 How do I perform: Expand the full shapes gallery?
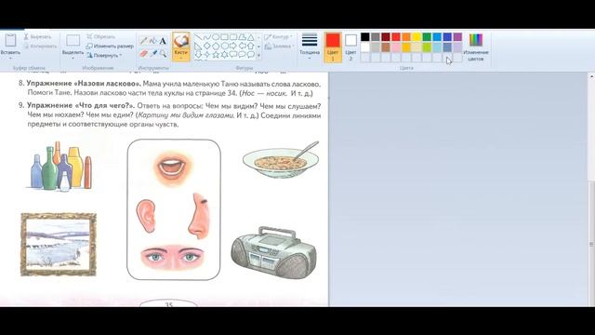tap(258, 56)
